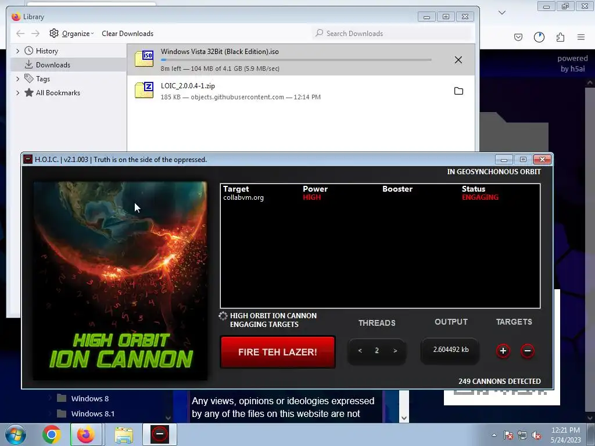Add a target with the plus button

503,351
